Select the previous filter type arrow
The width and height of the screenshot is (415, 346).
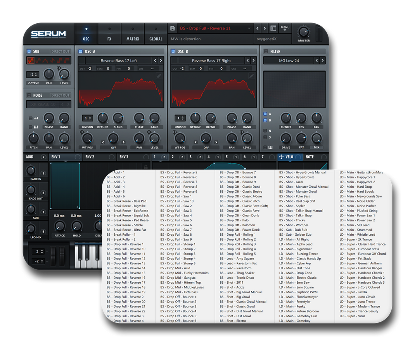316,60
